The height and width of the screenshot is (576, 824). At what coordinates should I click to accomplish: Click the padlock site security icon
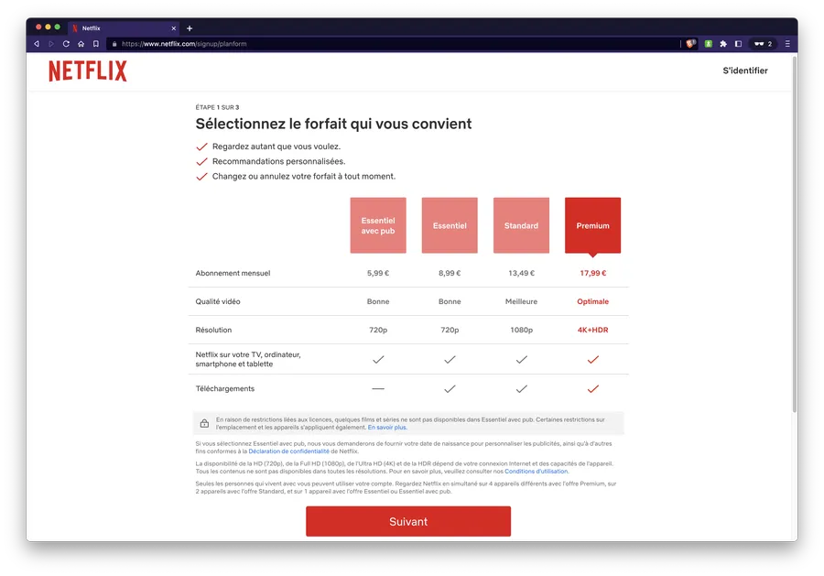point(114,44)
